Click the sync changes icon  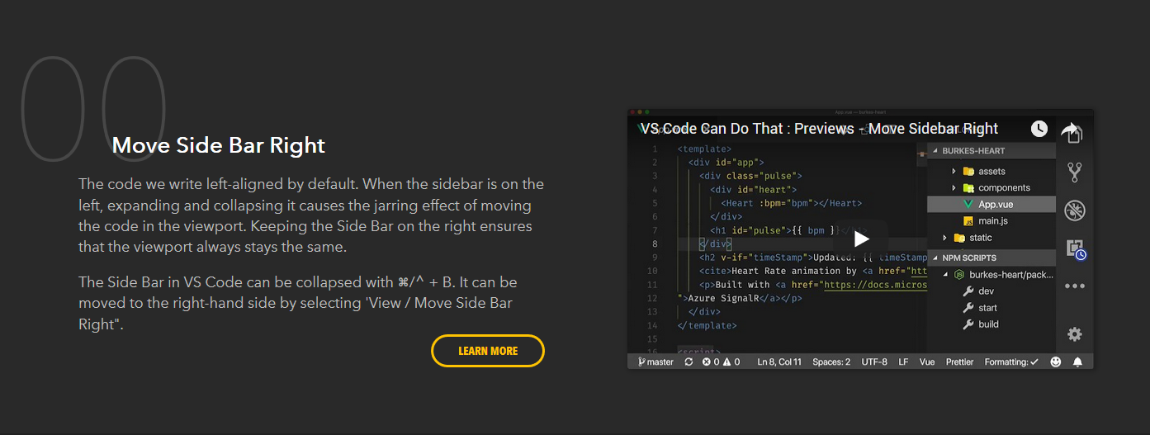coord(689,362)
